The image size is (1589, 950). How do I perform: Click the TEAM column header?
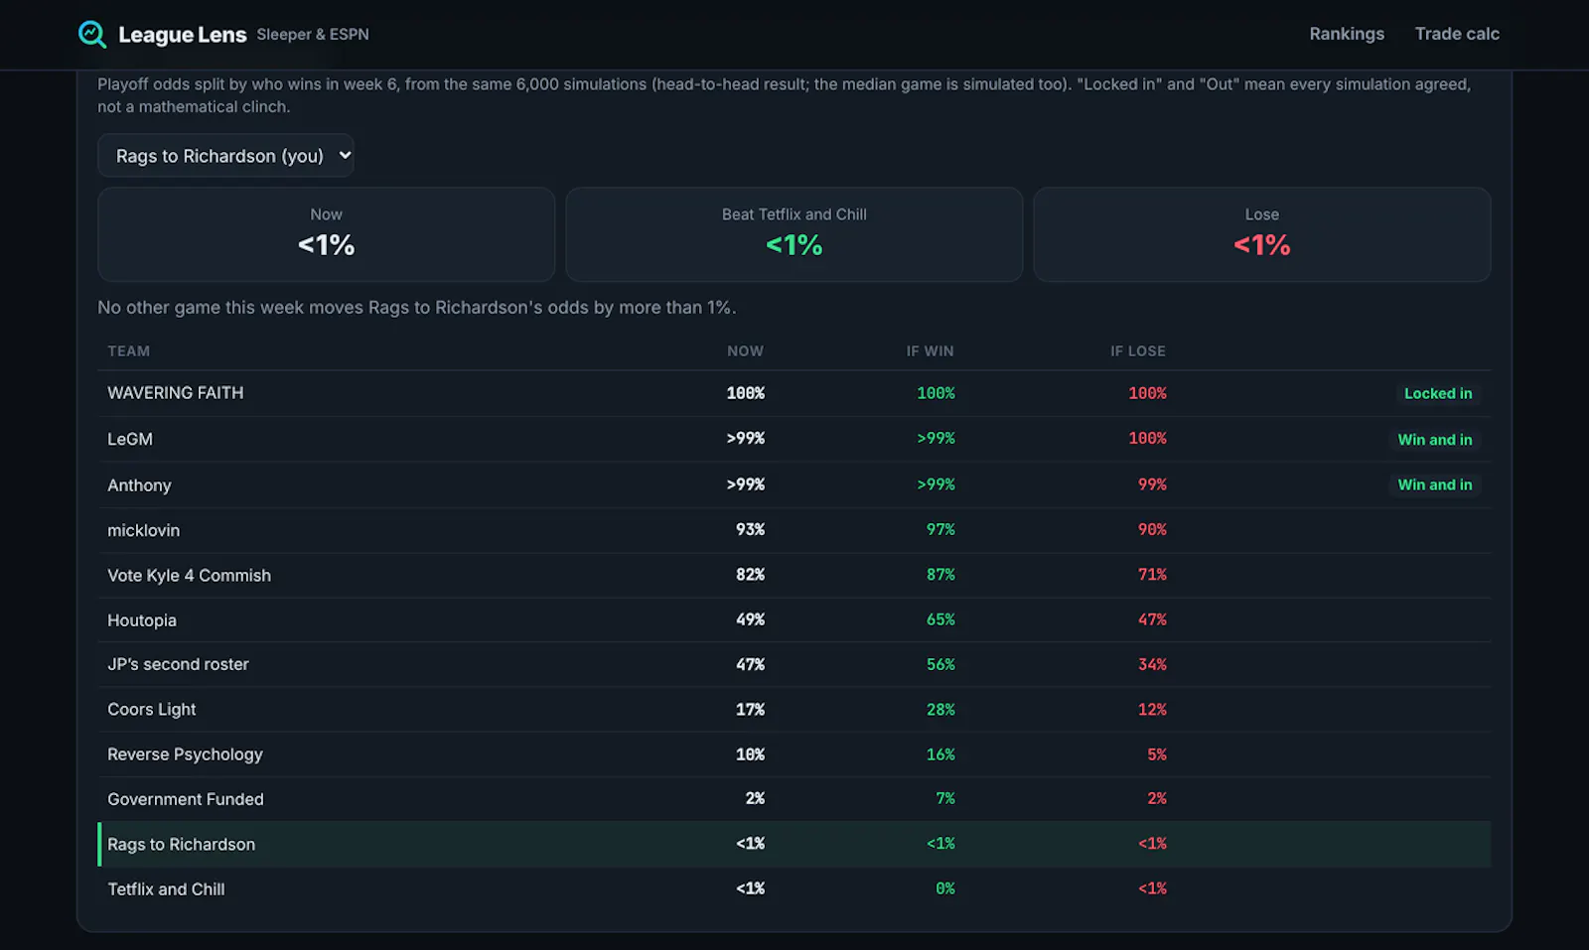(129, 351)
